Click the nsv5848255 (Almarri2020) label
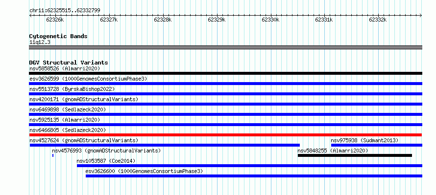The image size is (436, 195). click(333, 151)
